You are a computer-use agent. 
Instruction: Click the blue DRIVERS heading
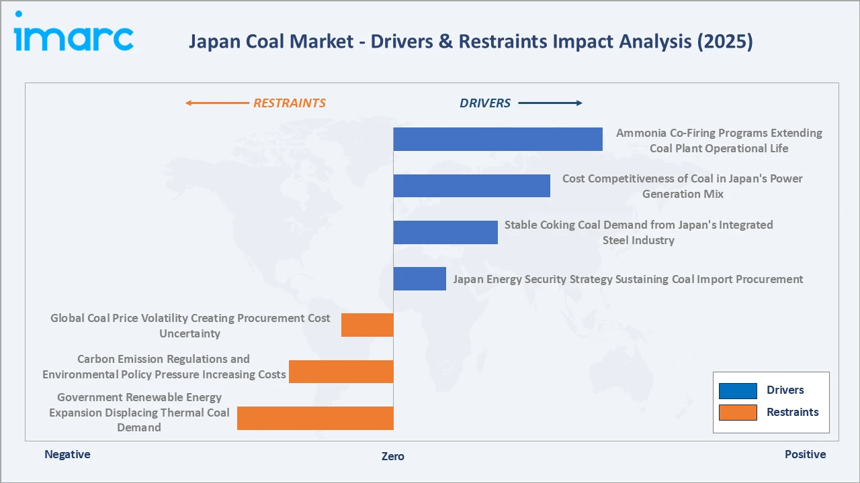pyautogui.click(x=485, y=103)
